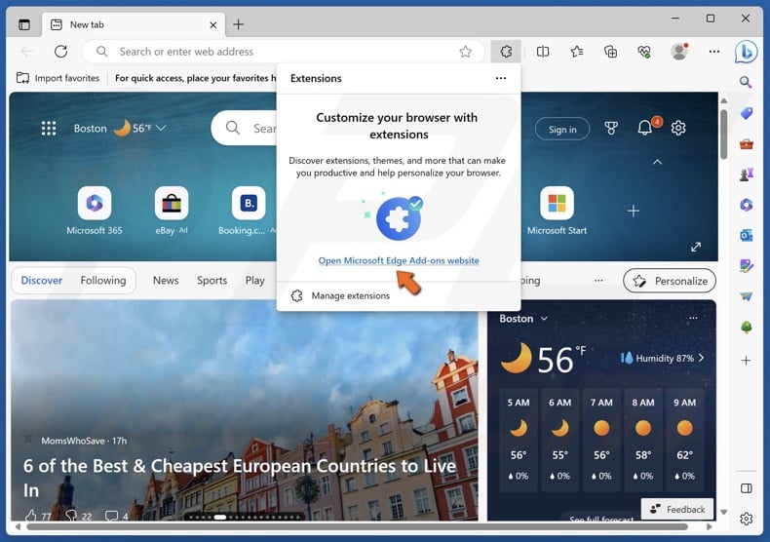Open Microsoft Edge Add-ons website link
The width and height of the screenshot is (770, 542).
click(399, 260)
